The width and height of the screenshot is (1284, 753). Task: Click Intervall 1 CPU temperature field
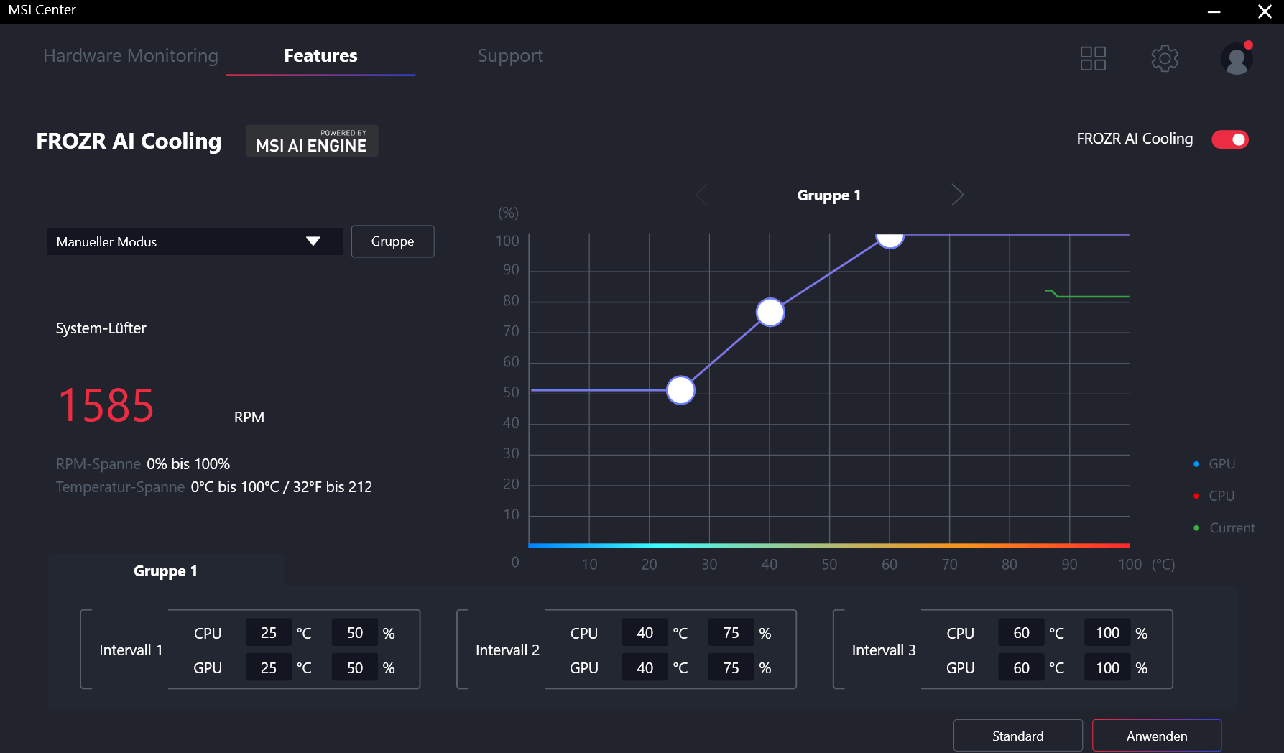[269, 633]
